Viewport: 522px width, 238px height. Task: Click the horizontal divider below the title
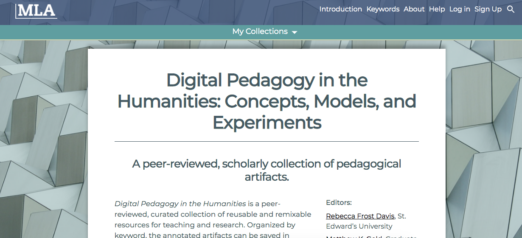267,141
